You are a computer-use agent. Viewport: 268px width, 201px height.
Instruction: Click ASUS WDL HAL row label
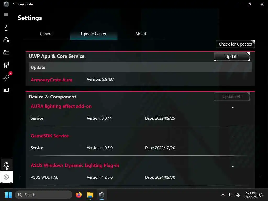(x=44, y=177)
